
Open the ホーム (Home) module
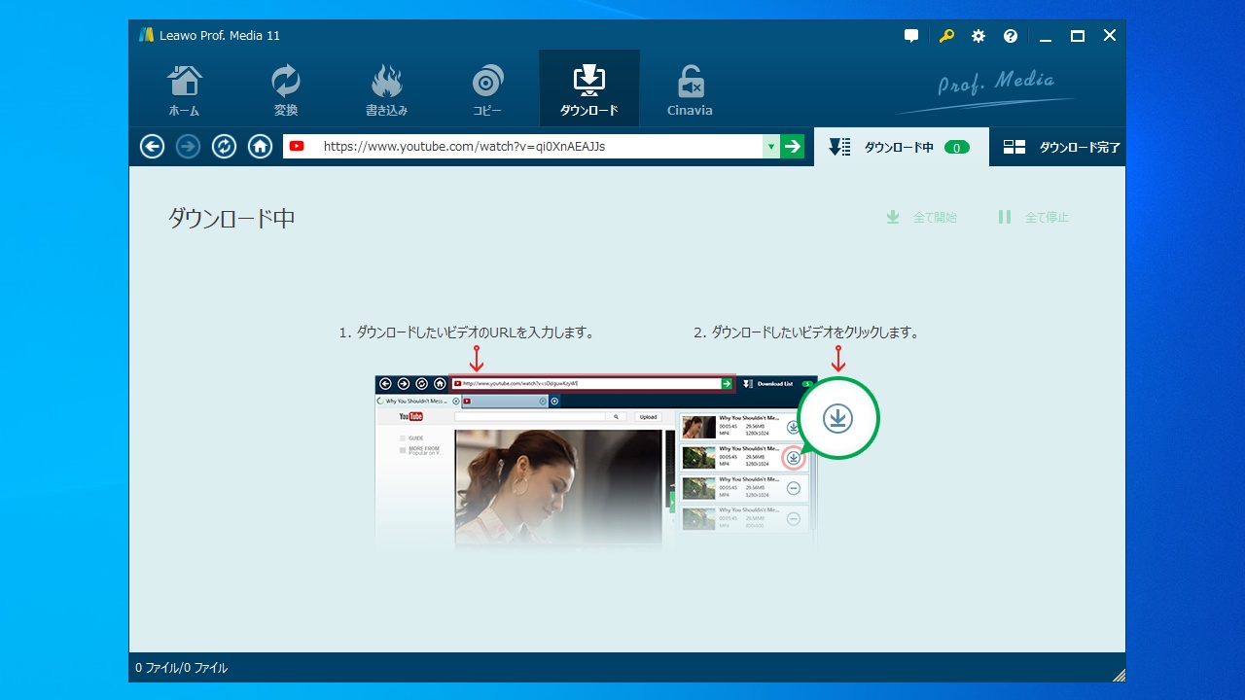185,89
